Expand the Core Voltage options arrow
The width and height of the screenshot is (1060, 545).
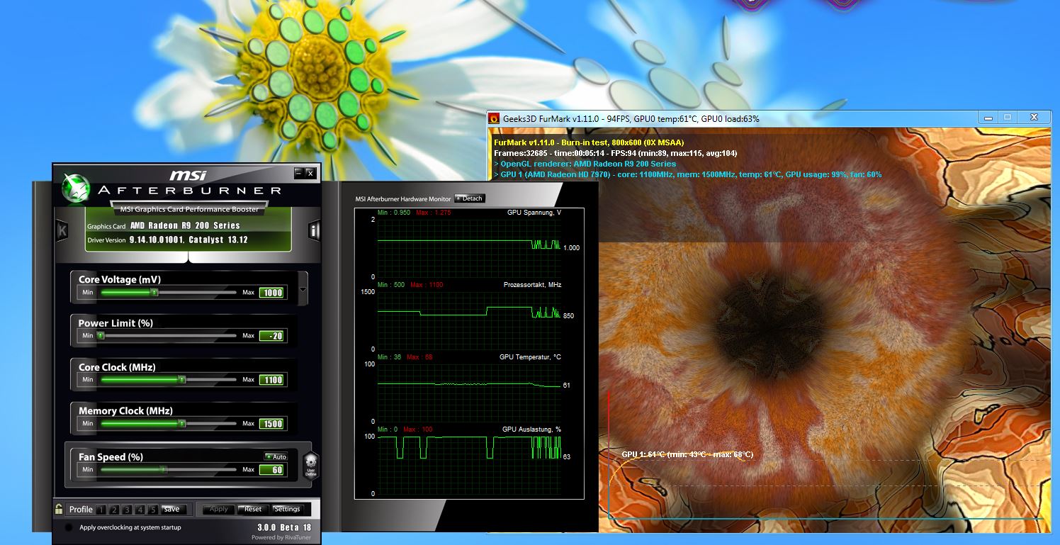[303, 289]
